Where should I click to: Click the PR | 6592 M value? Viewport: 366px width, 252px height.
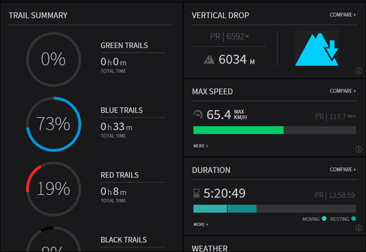[229, 36]
